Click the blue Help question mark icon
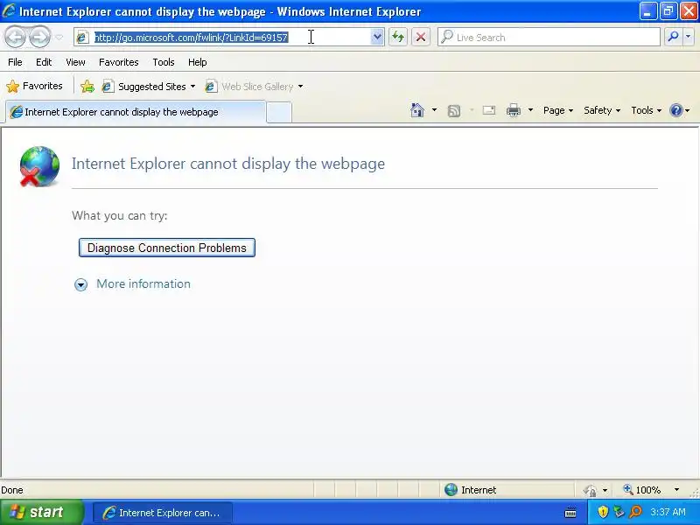This screenshot has width=700, height=525. 676,110
